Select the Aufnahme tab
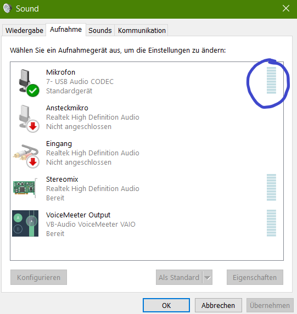Viewport: 297px width, 314px height. [x=66, y=30]
